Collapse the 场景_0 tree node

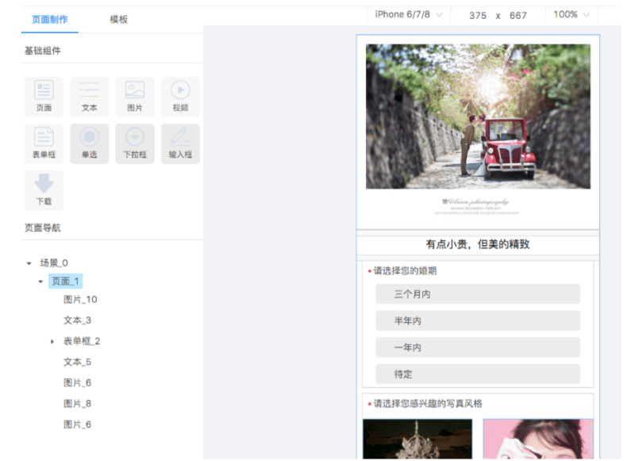click(29, 263)
